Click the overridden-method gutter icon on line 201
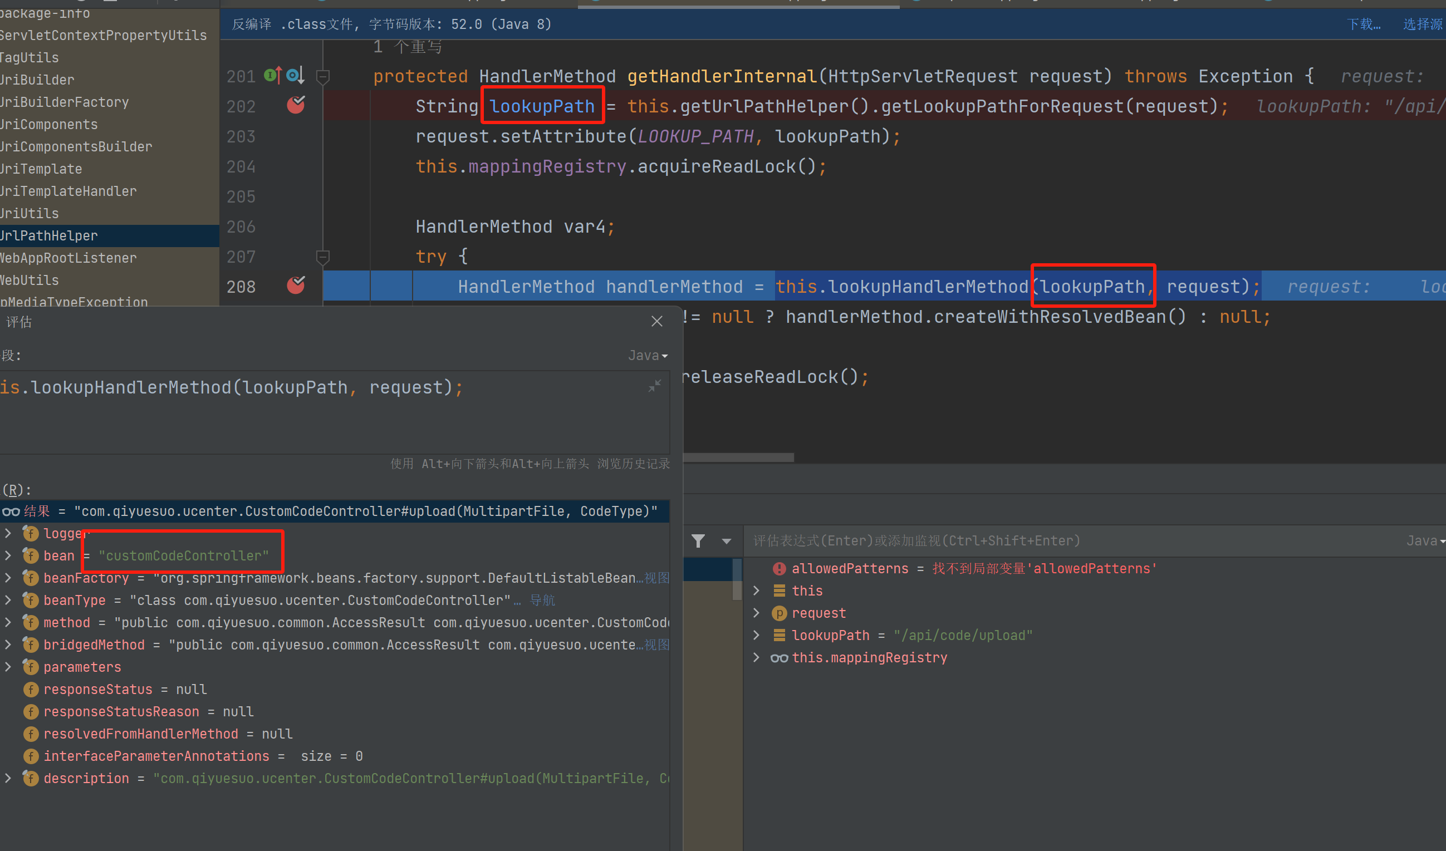This screenshot has width=1446, height=851. (295, 75)
